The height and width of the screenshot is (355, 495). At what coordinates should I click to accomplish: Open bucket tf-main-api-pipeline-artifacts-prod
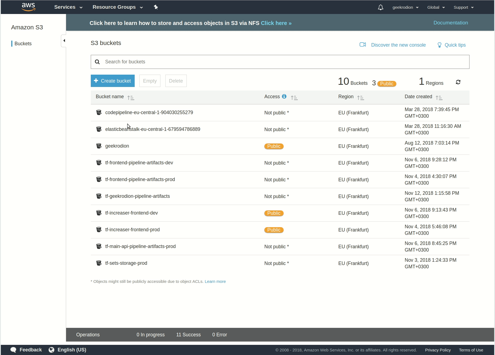140,246
